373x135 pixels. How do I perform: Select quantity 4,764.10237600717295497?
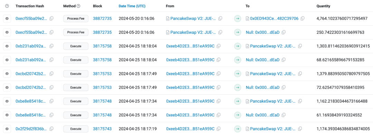click(x=342, y=19)
